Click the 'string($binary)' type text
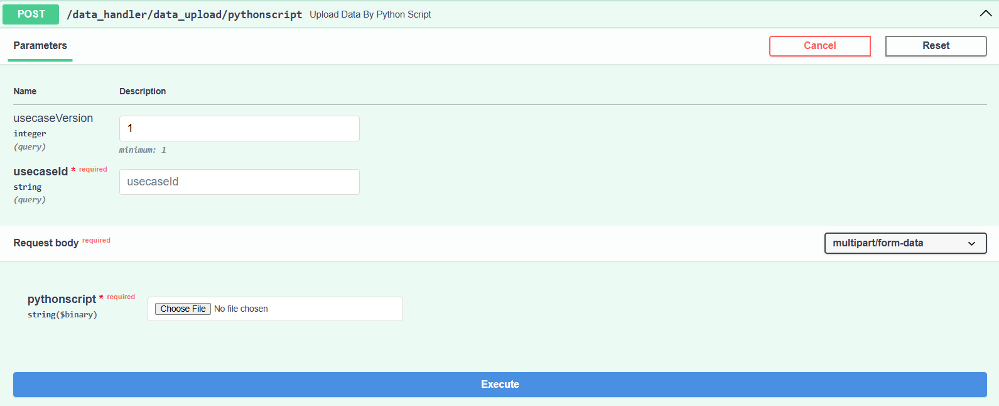Viewport: 999px width, 406px height. pos(62,315)
